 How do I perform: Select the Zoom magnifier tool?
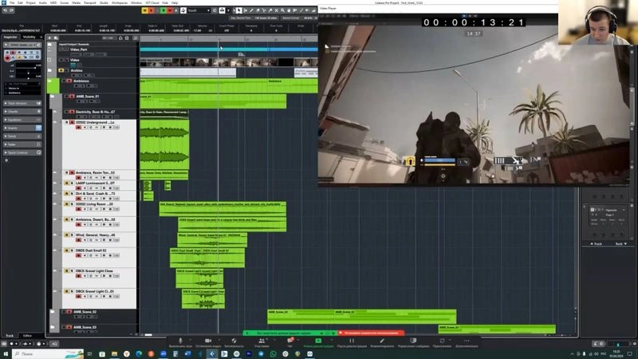[x=282, y=10]
